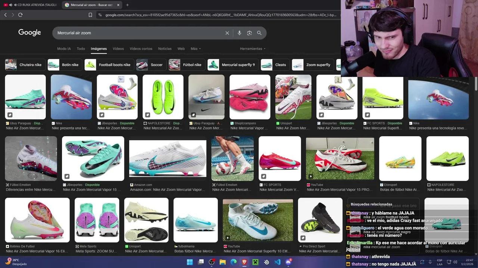The width and height of the screenshot is (478, 268).
Task: Open Meta Sports ZOOM purple soles image
Action: pos(97,220)
